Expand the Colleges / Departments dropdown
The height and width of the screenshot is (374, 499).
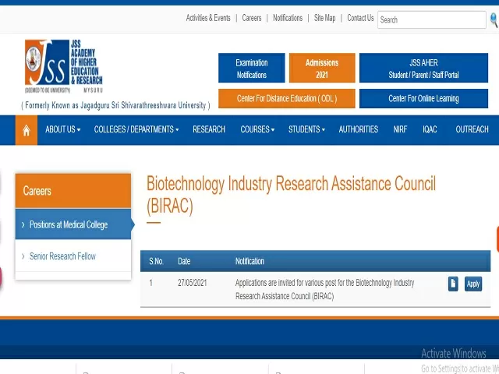tap(136, 129)
